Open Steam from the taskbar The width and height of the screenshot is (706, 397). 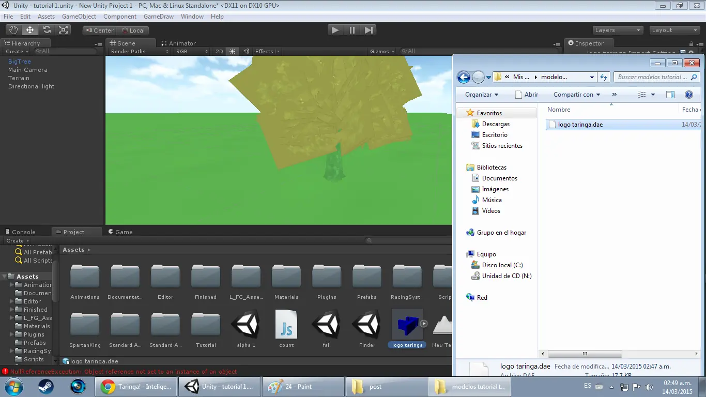pos(45,386)
